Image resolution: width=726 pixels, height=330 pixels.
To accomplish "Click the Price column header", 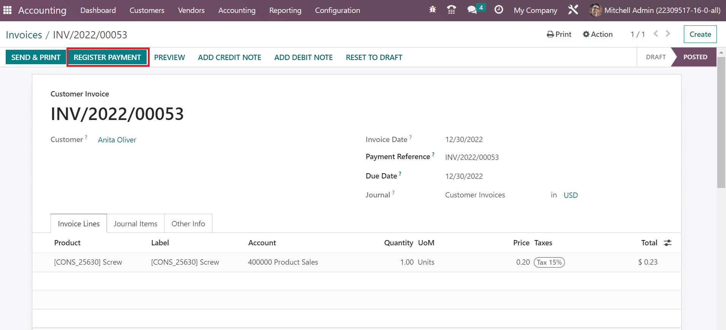I will 521,243.
